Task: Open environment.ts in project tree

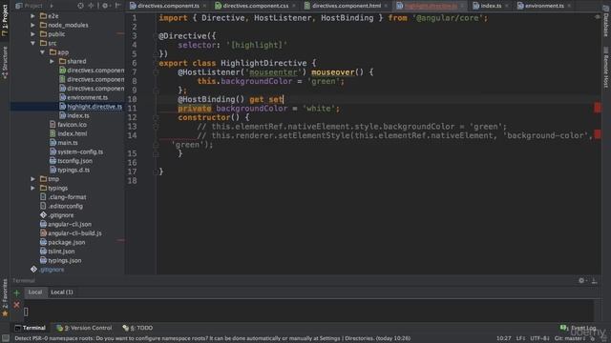Action: coord(87,97)
